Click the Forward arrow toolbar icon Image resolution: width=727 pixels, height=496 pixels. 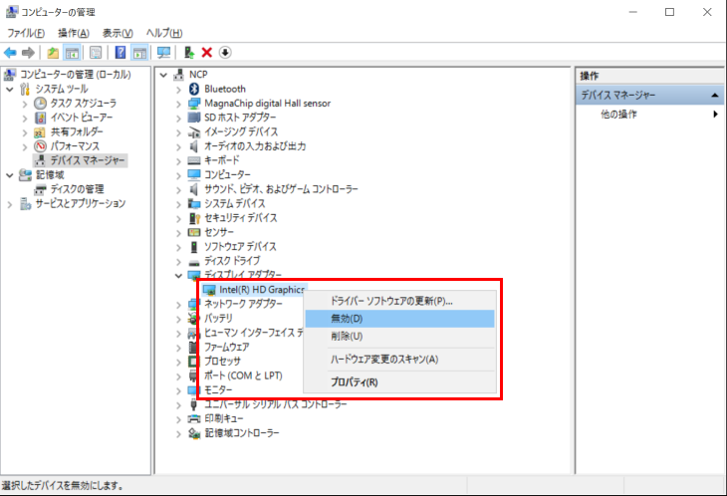[28, 53]
